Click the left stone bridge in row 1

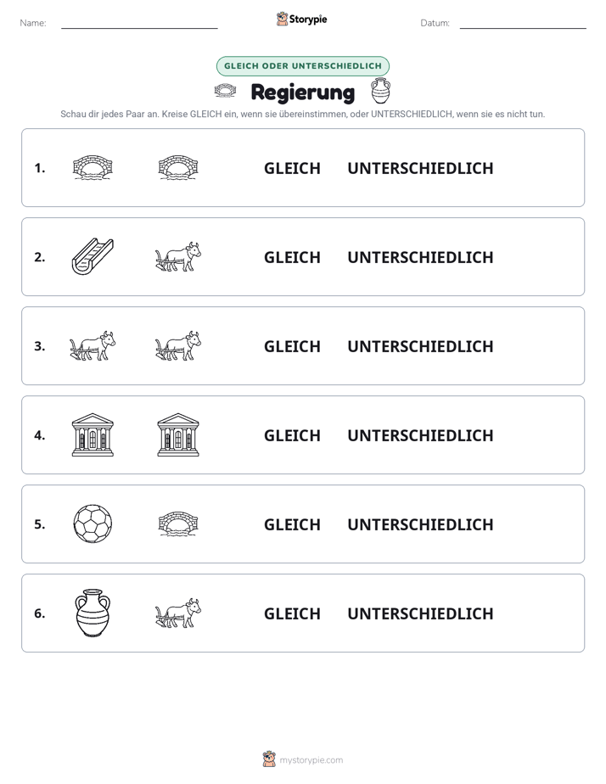(93, 167)
